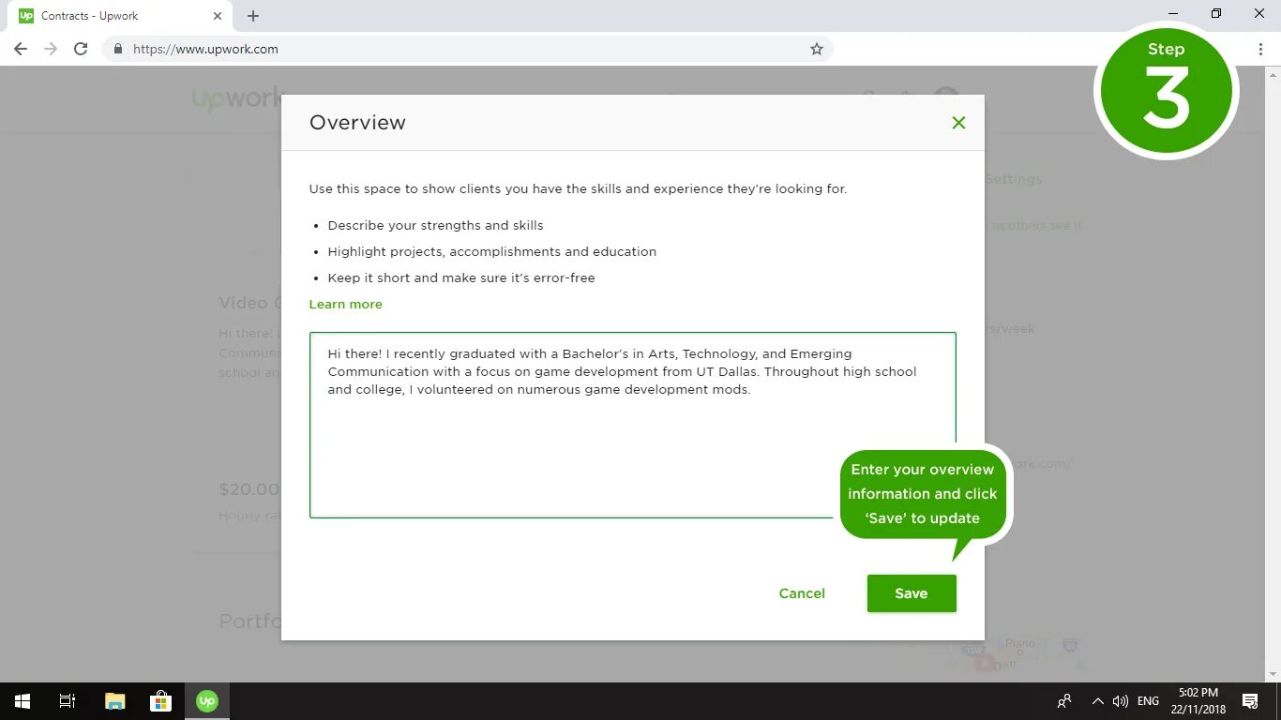Click text 'Describe your strengths and skills'

(x=435, y=225)
